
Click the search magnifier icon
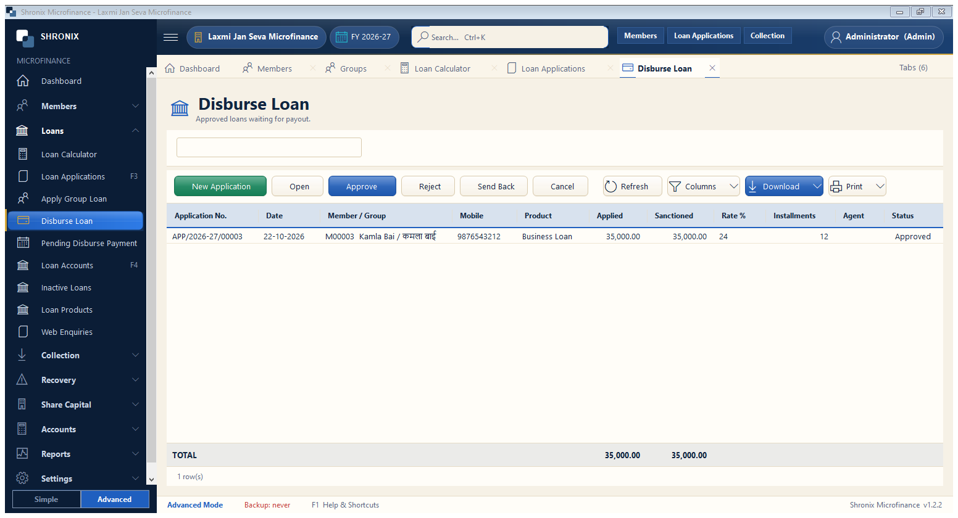point(423,37)
